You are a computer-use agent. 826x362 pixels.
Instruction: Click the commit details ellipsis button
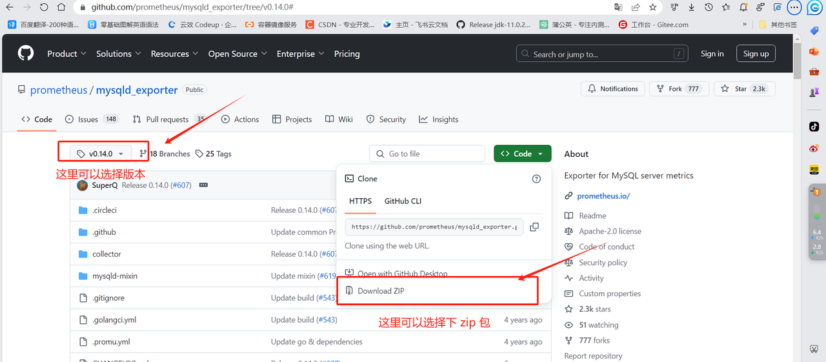coord(203,185)
